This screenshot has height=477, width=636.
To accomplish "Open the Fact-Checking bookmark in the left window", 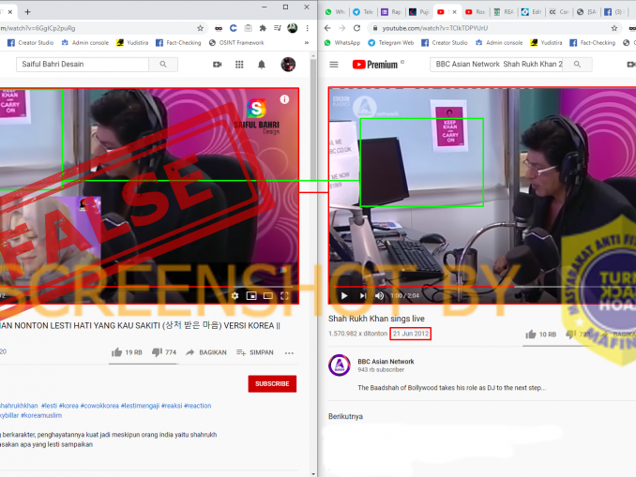I will coord(178,42).
